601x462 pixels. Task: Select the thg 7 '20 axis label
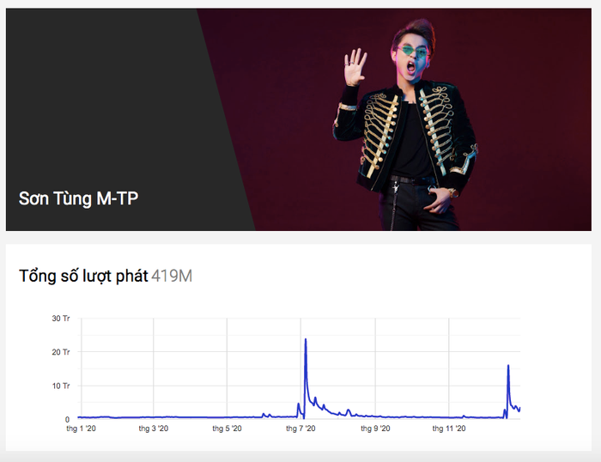[301, 429]
